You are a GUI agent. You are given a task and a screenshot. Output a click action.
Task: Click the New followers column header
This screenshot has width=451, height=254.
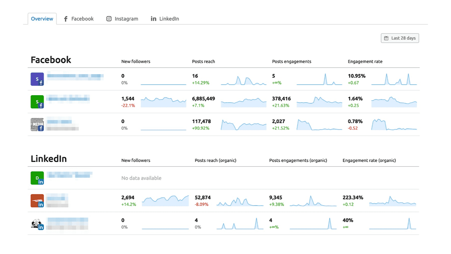[136, 61]
